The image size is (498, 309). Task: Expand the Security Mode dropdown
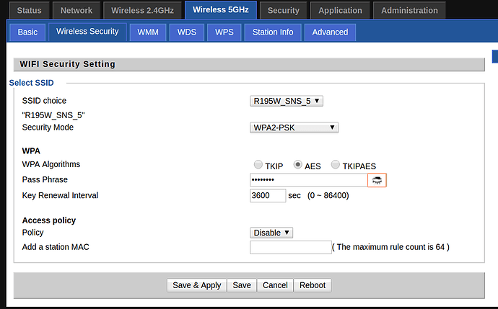[294, 127]
